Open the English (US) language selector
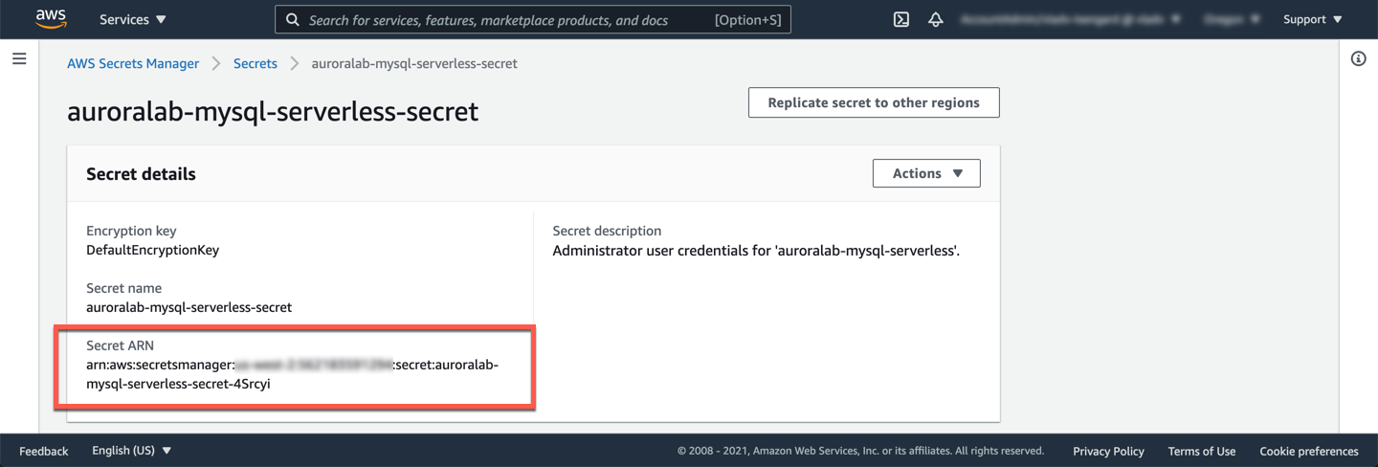The height and width of the screenshot is (467, 1378). pyautogui.click(x=131, y=451)
